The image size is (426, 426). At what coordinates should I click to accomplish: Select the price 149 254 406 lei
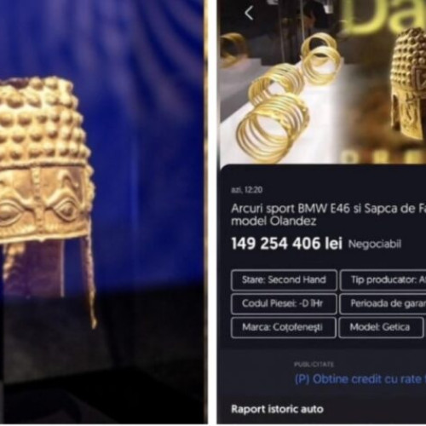[x=287, y=244]
